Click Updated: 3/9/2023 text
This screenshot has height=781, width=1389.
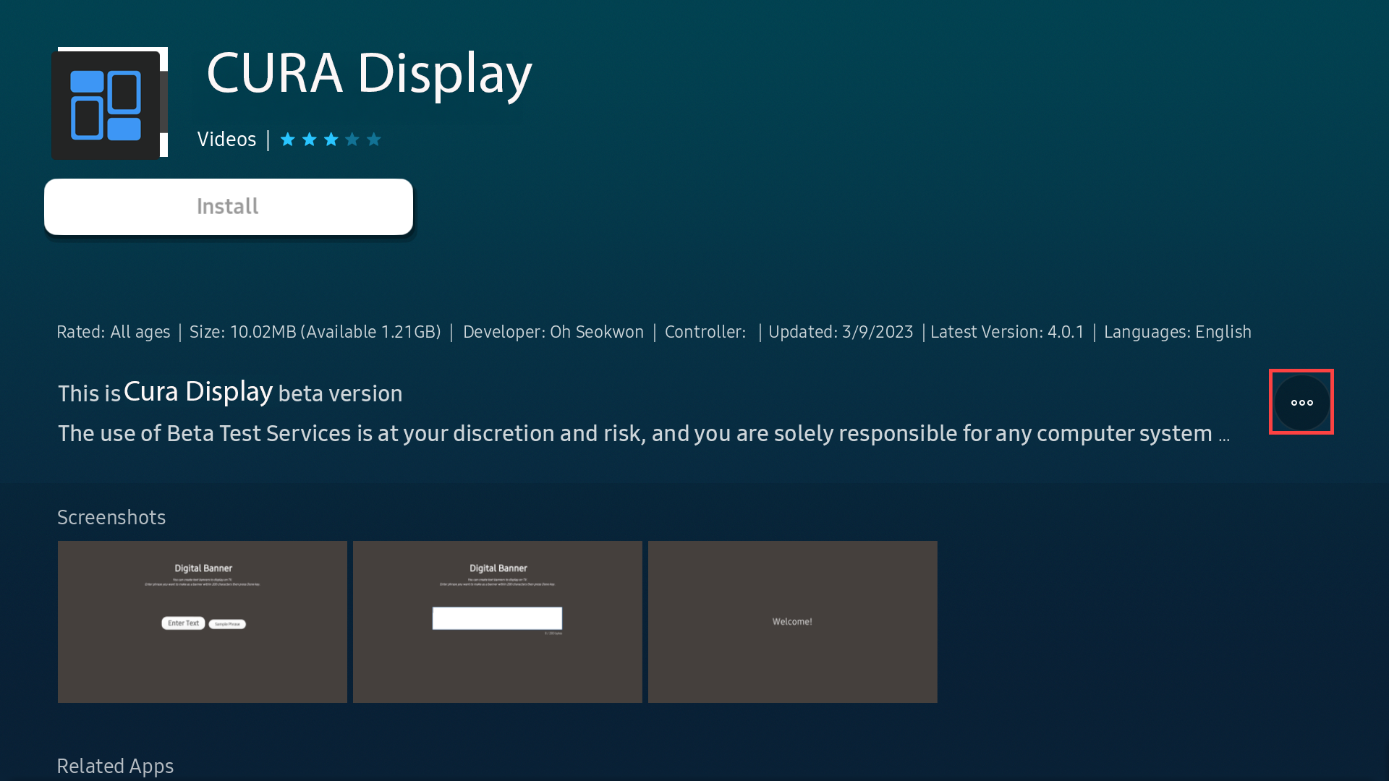[841, 332]
